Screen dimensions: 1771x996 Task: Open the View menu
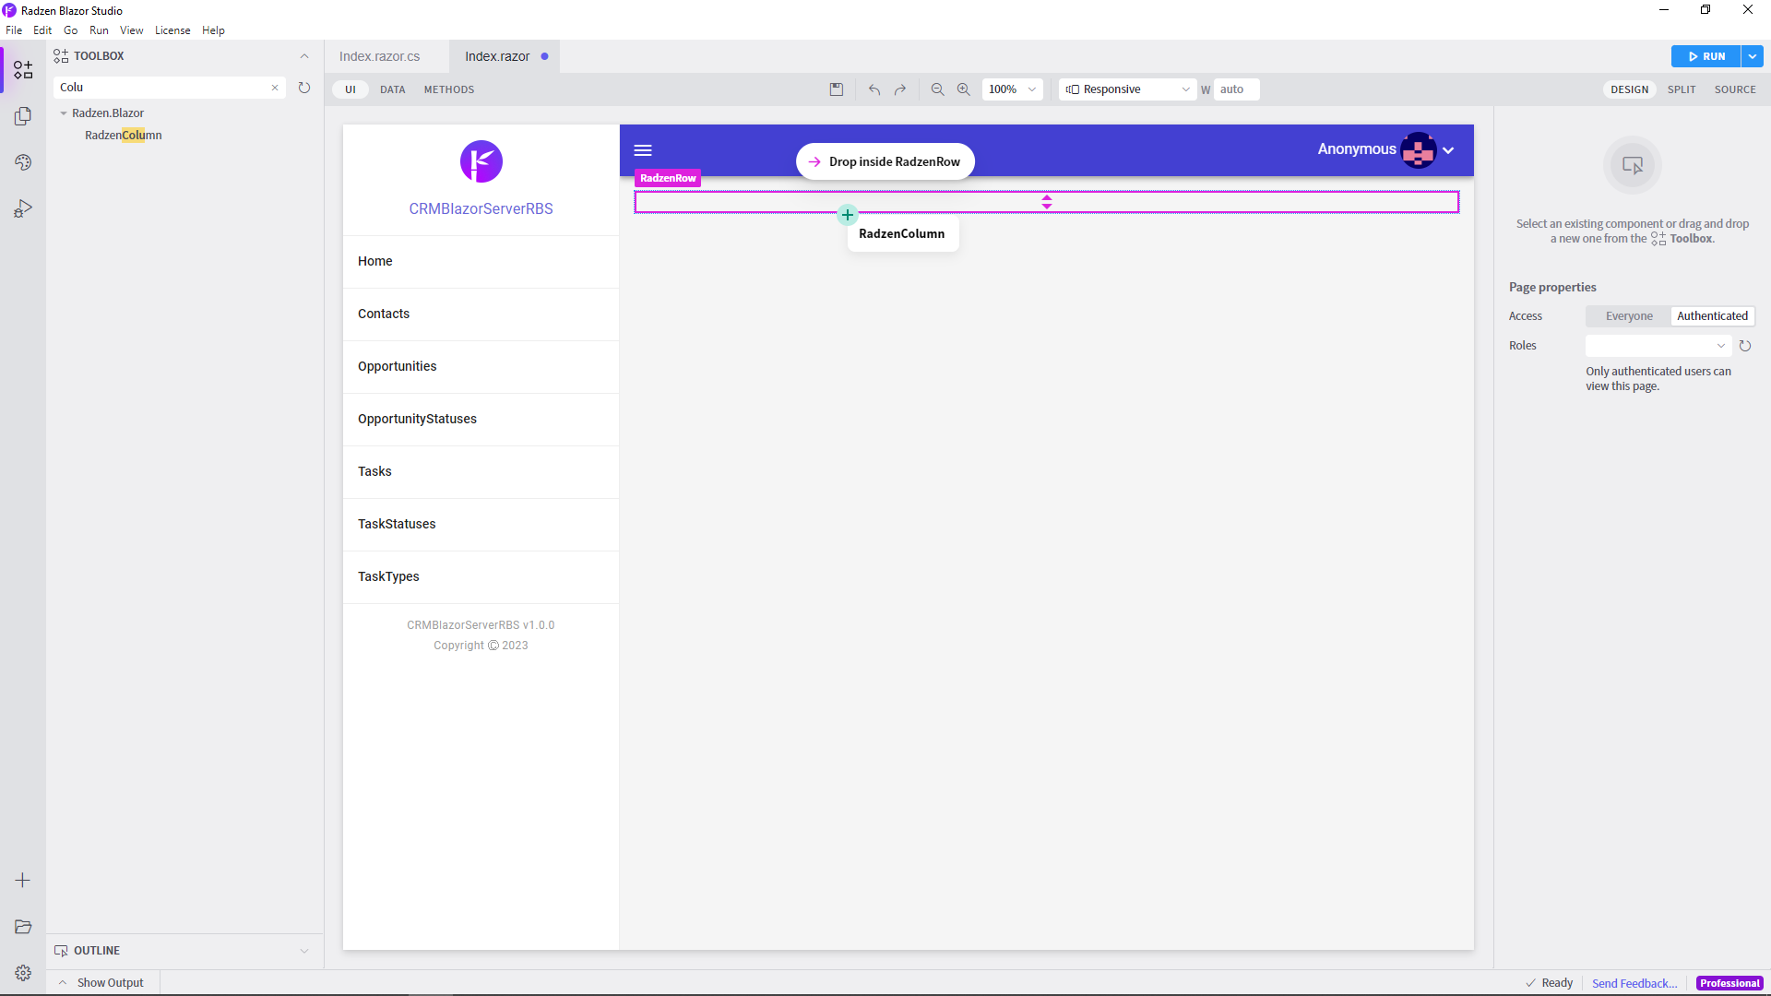pyautogui.click(x=132, y=30)
